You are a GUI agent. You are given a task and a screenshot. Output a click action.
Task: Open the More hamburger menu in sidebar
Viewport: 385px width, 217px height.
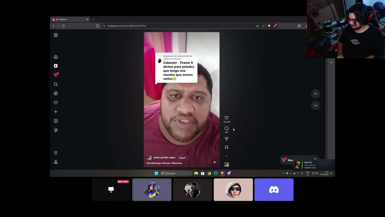point(56,153)
